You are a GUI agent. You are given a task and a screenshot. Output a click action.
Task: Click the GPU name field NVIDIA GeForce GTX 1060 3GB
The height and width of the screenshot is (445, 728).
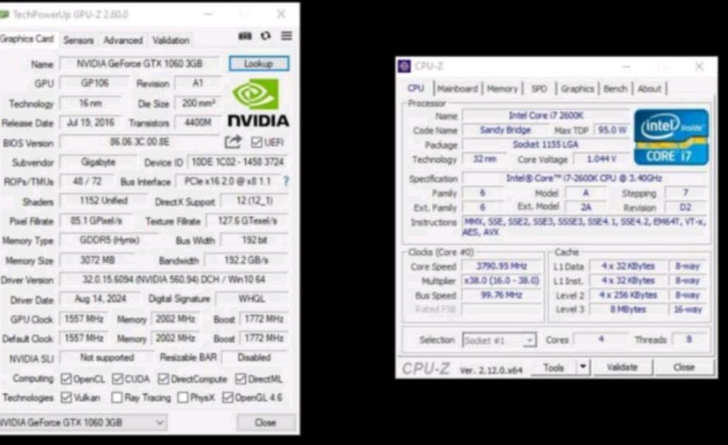click(x=140, y=64)
